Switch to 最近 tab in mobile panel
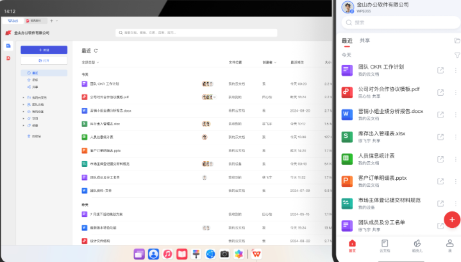The image size is (461, 262). pyautogui.click(x=347, y=41)
